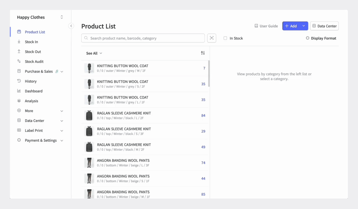358x209 pixels.
Task: Click the History clock icon
Action: click(19, 81)
